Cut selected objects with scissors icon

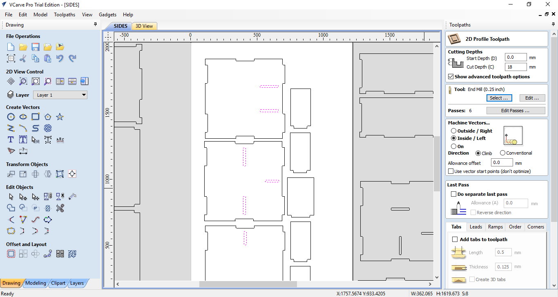pos(23,58)
